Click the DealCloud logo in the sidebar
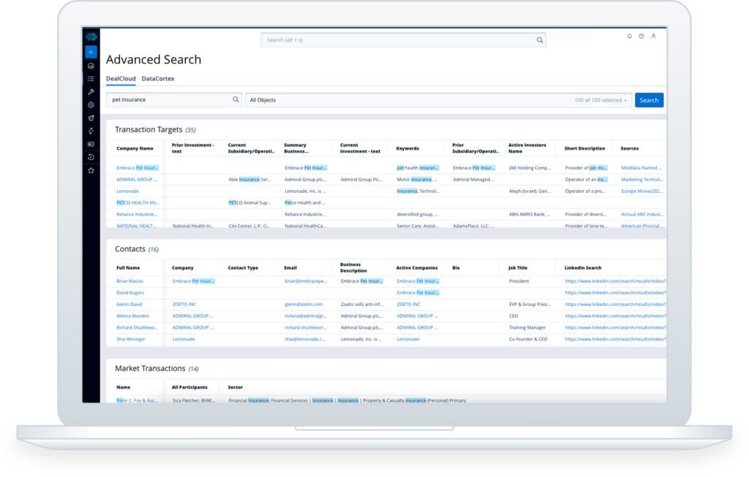 91,37
